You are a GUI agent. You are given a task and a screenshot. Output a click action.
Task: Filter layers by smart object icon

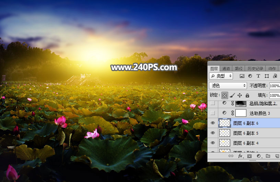tap(275, 76)
